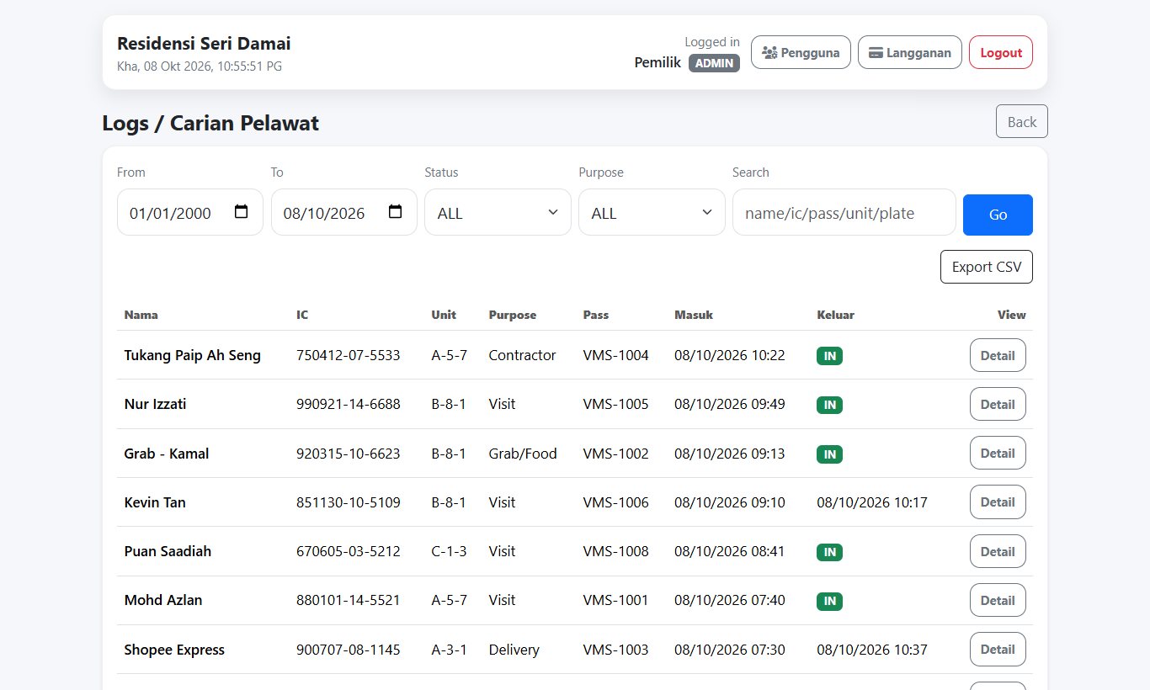Viewport: 1150px width, 690px height.
Task: Click unit C-1-3 cell
Action: [x=449, y=551]
